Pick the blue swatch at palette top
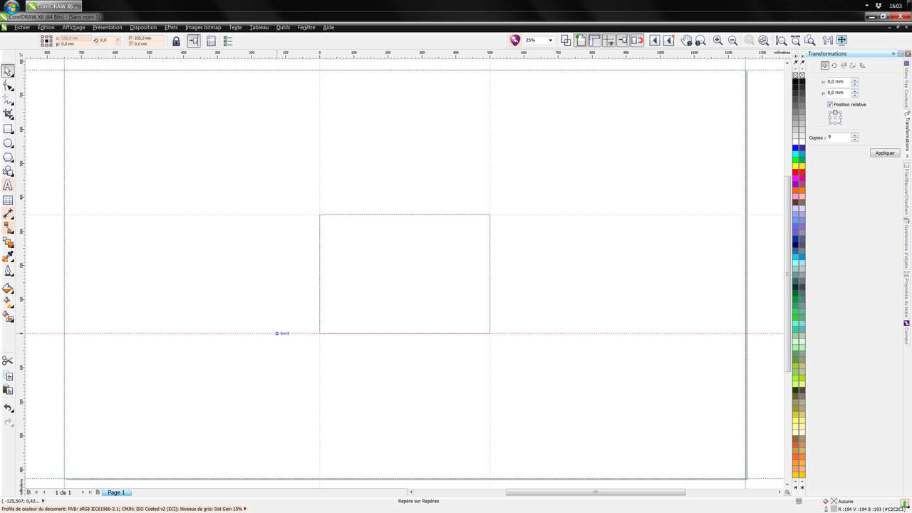Image resolution: width=912 pixels, height=513 pixels. tap(796, 148)
